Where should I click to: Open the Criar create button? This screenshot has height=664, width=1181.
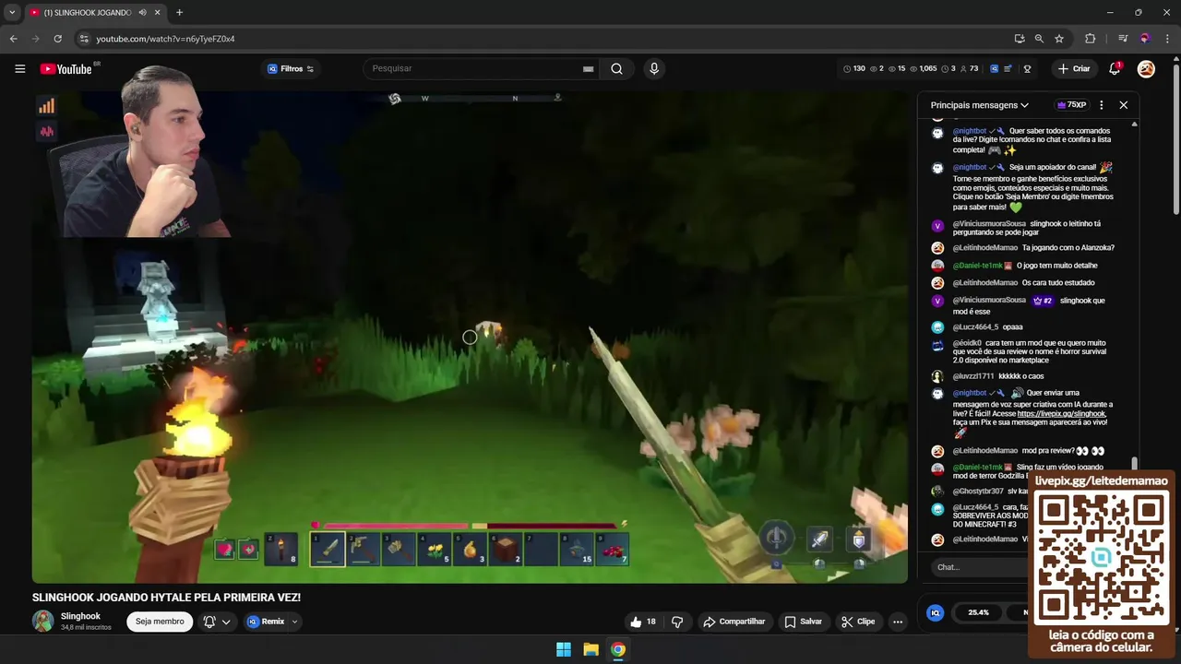click(x=1074, y=68)
